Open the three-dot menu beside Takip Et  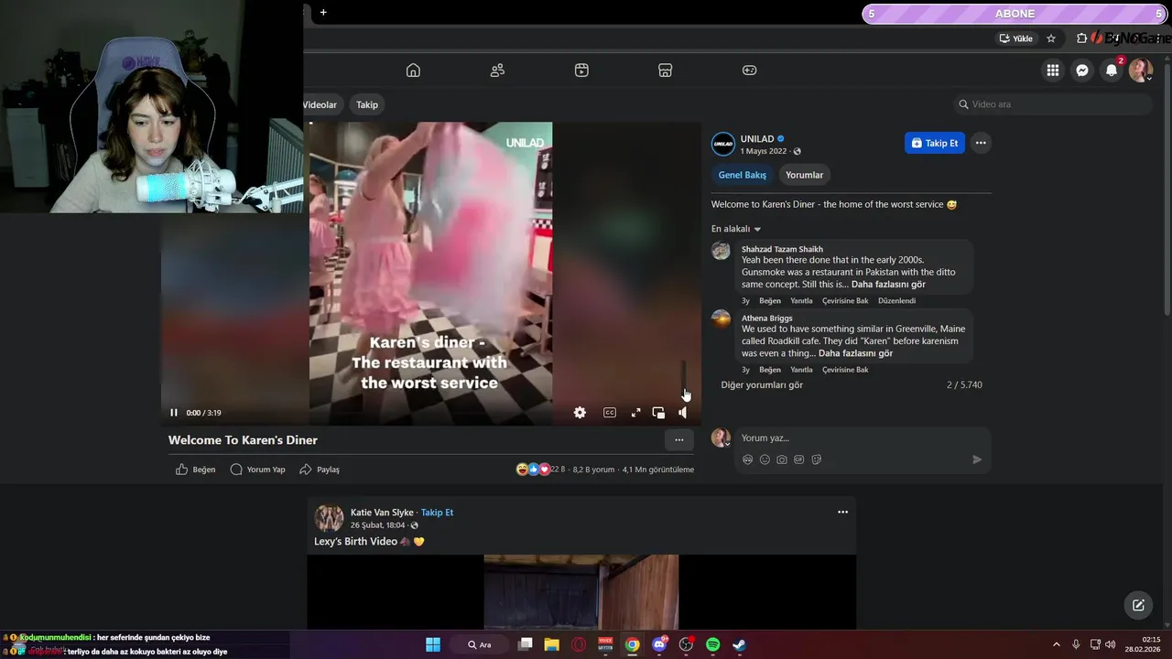tap(981, 143)
